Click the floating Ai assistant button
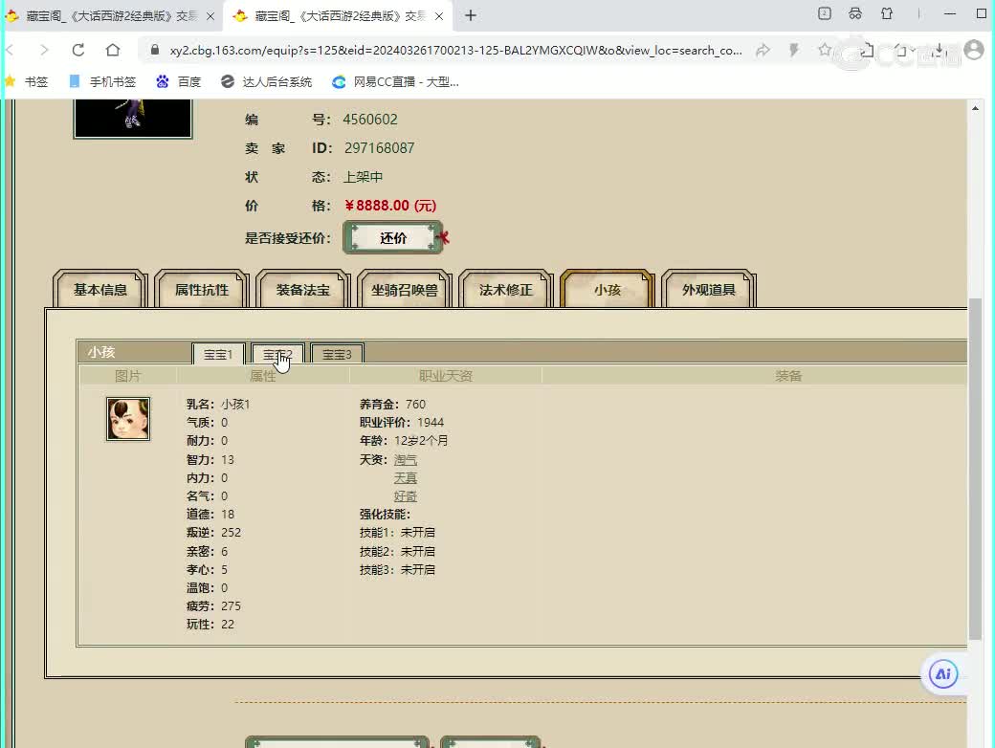This screenshot has width=995, height=748. pos(943,673)
